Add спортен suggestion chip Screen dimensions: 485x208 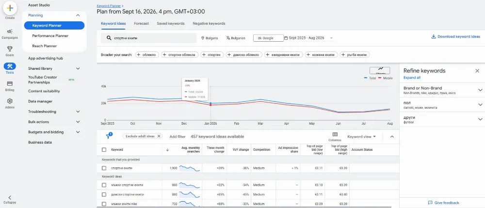(x=212, y=55)
